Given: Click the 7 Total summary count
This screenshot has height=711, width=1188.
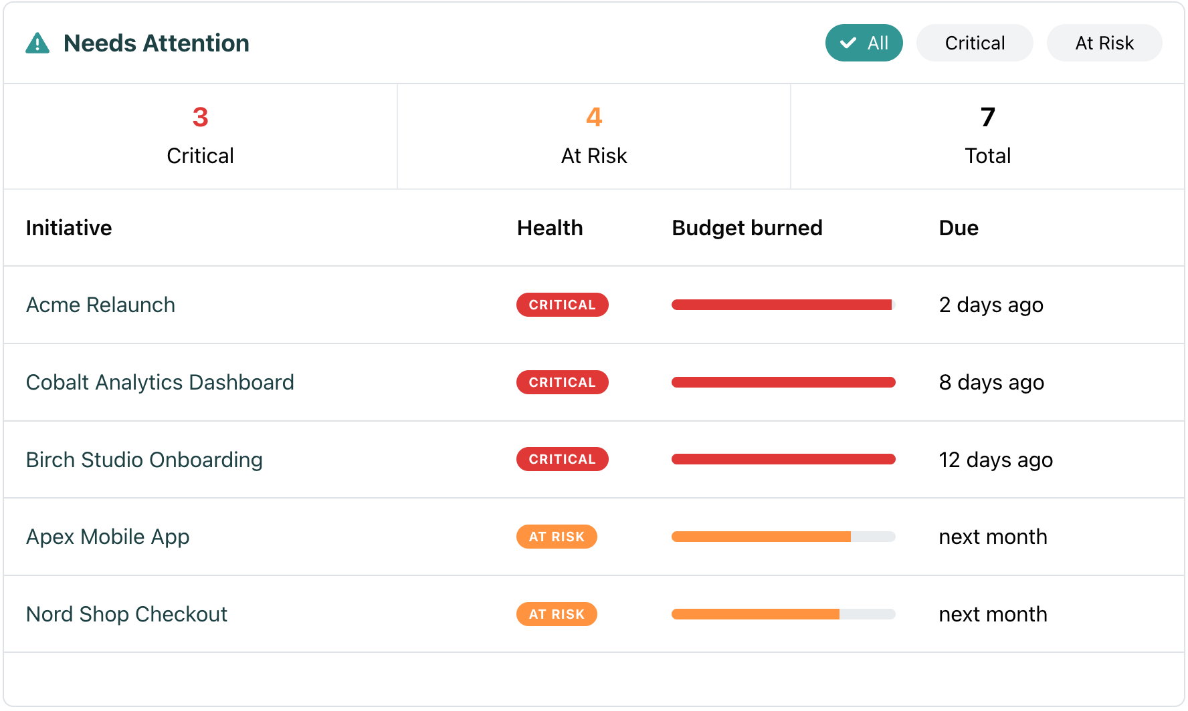Looking at the screenshot, I should pyautogui.click(x=987, y=136).
